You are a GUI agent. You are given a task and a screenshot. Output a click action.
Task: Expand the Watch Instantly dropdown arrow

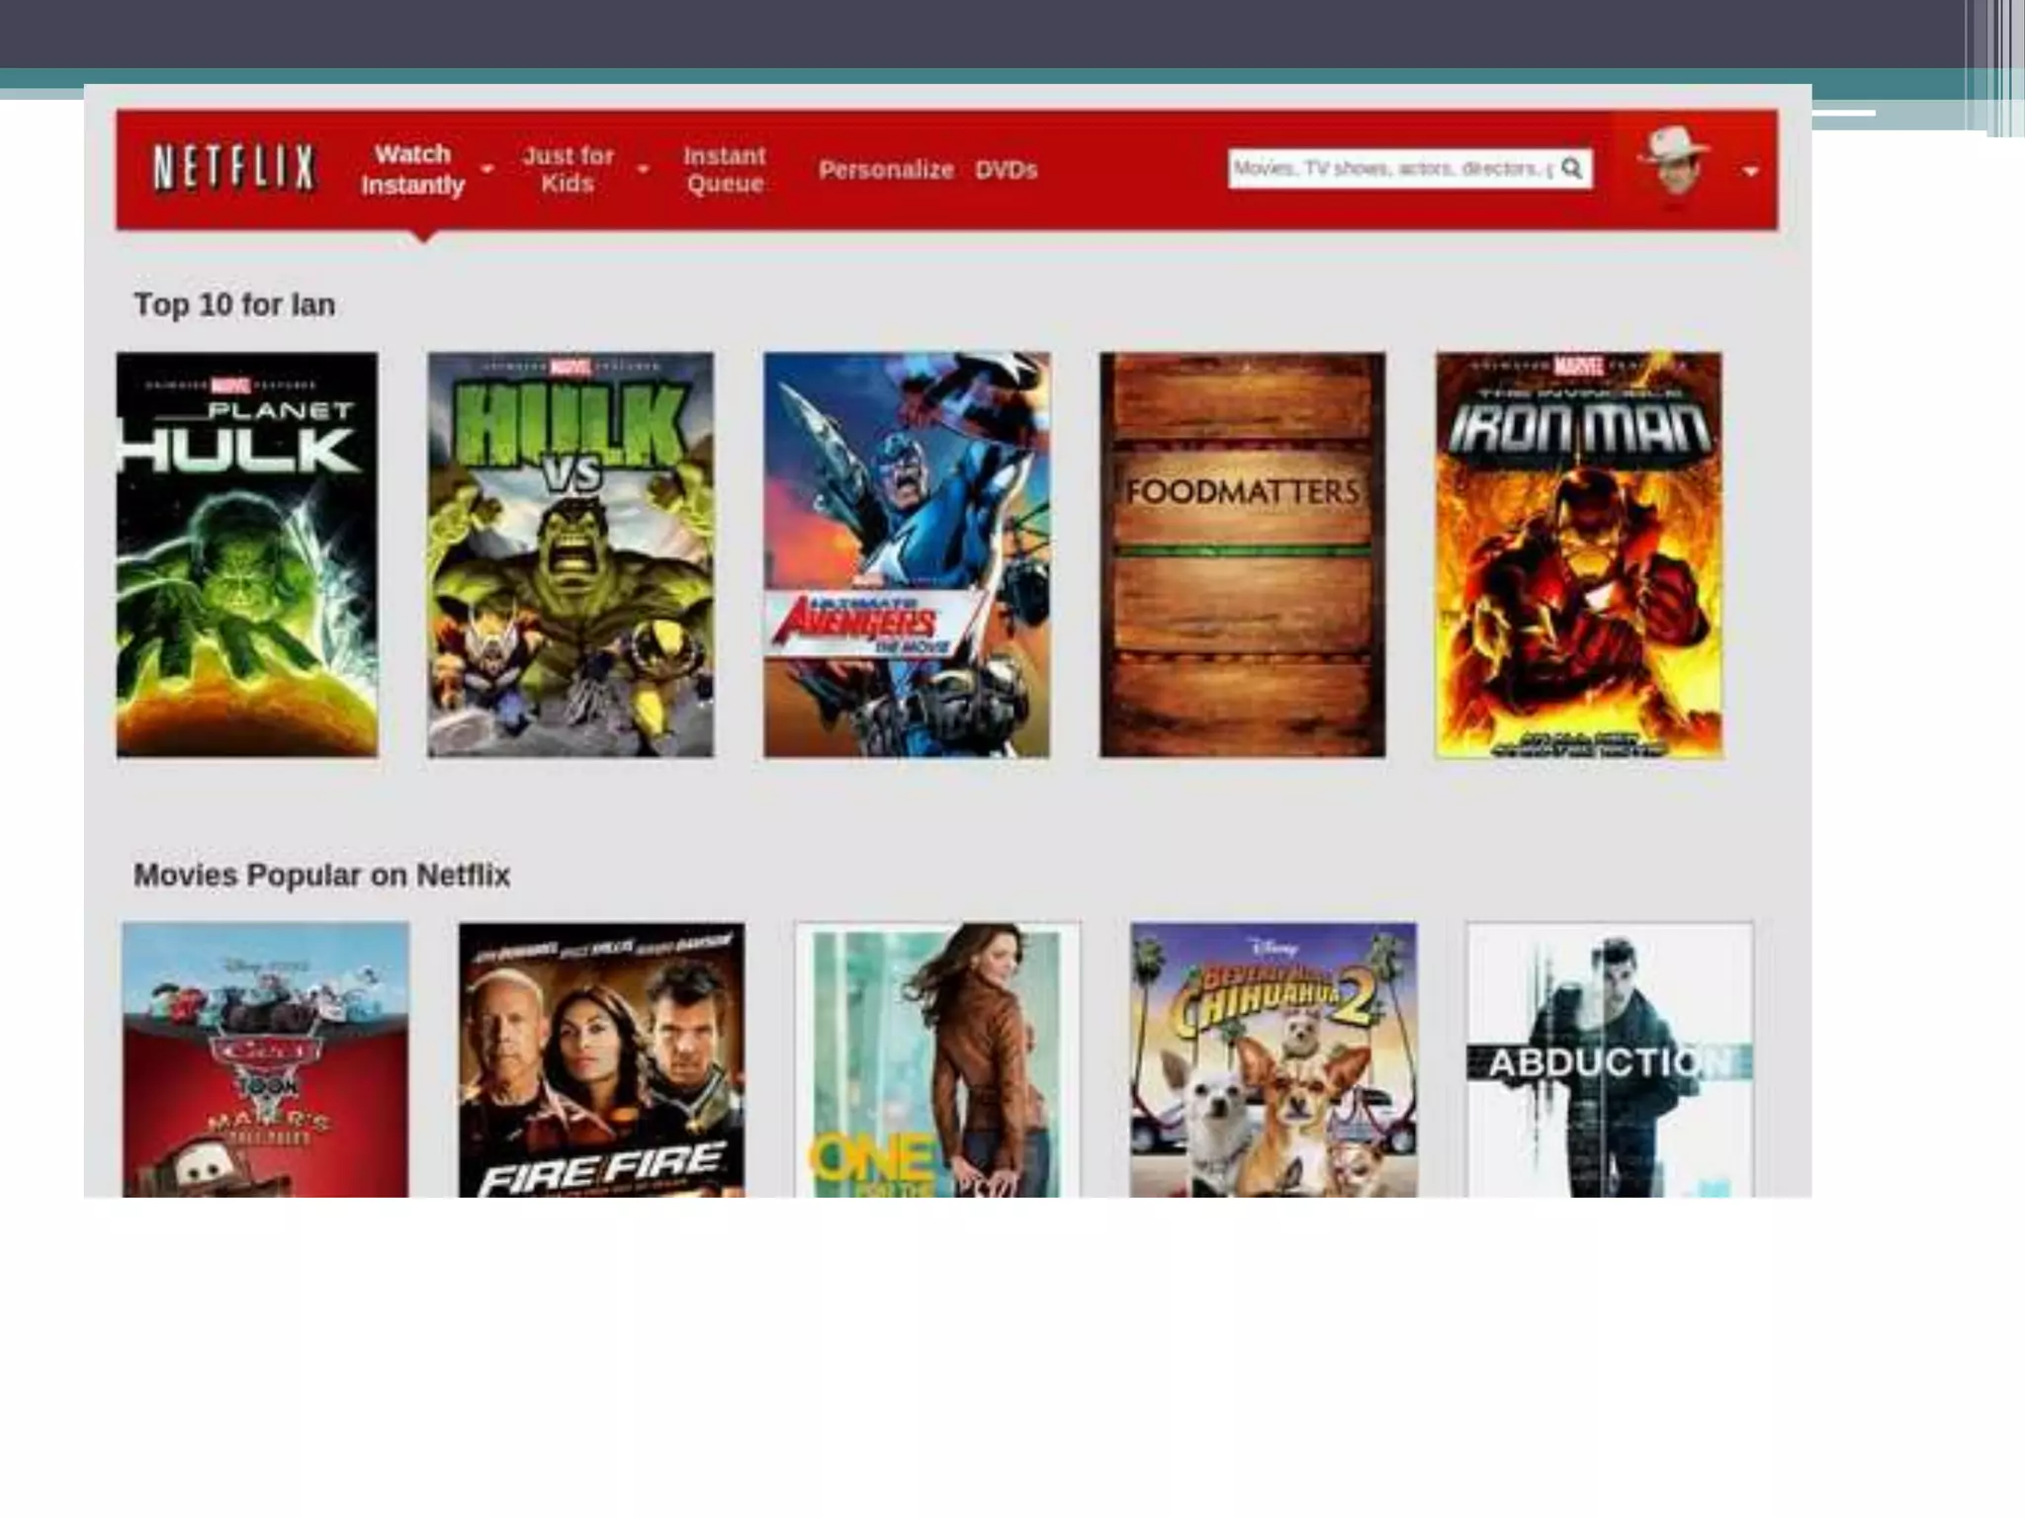point(487,169)
